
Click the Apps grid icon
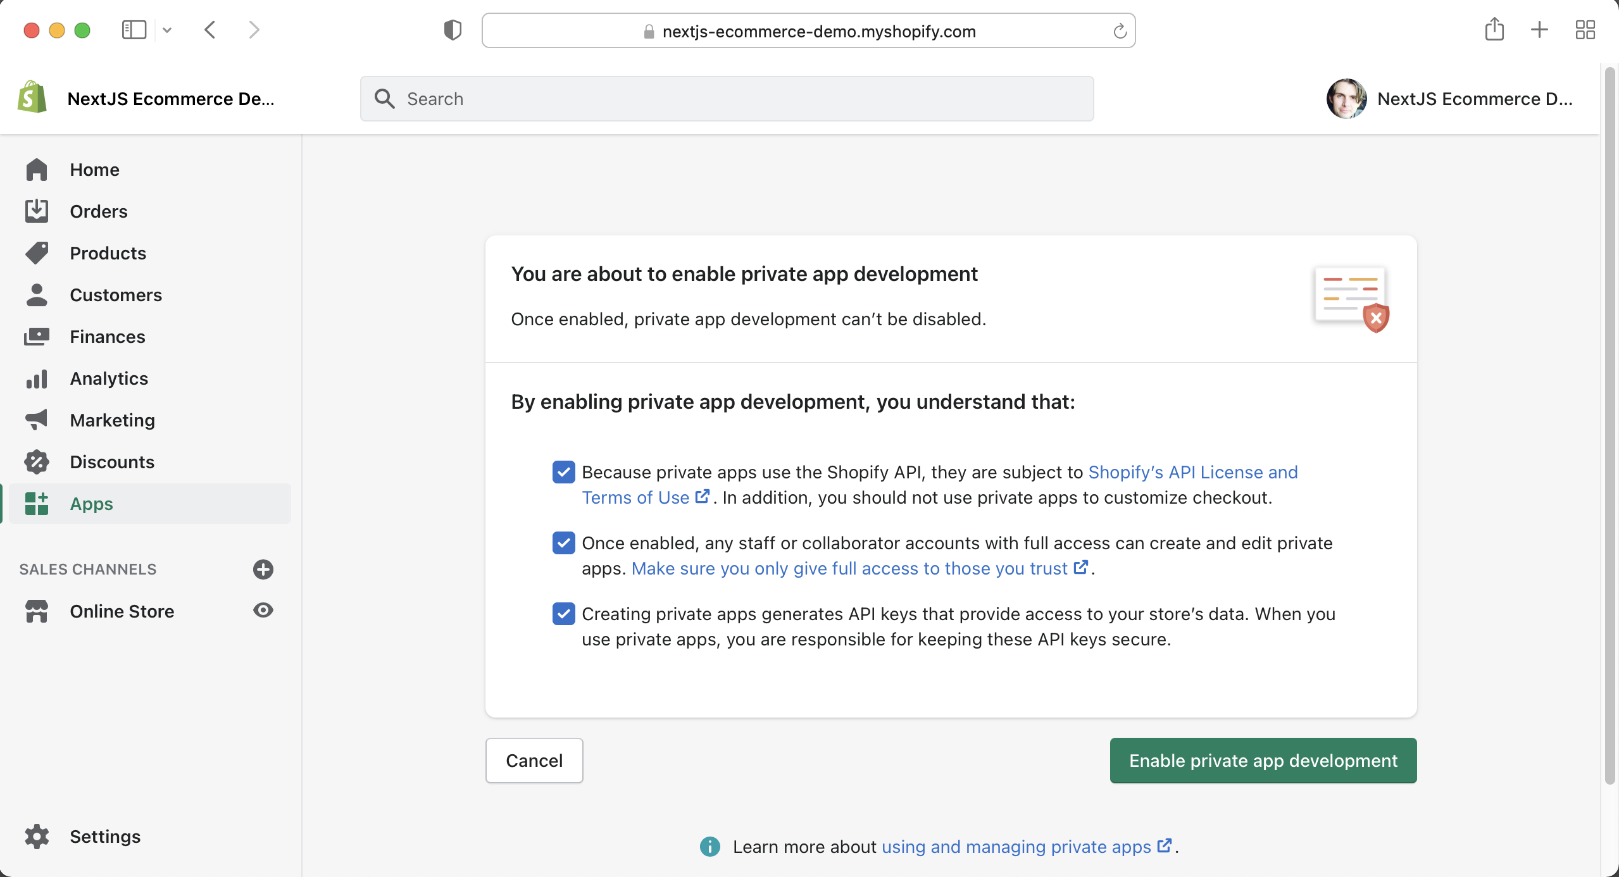point(37,504)
